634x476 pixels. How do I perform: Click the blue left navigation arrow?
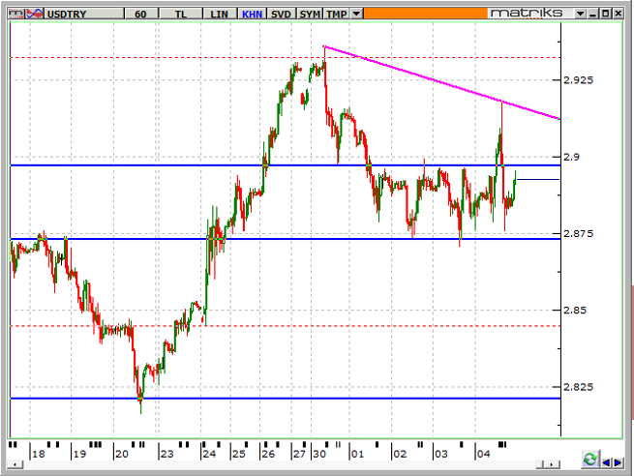point(606,462)
